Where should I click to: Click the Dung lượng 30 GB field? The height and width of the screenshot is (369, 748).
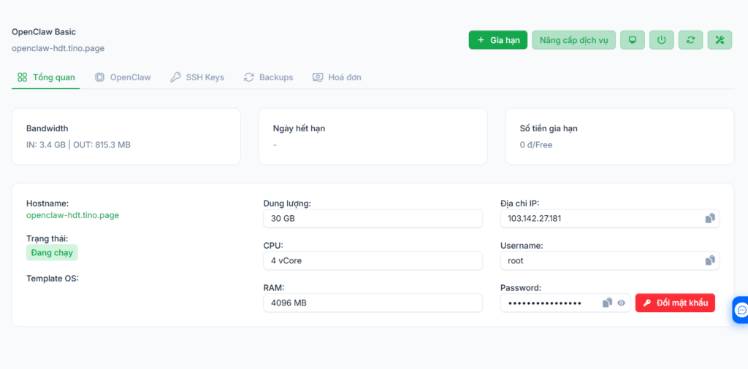[x=373, y=219]
